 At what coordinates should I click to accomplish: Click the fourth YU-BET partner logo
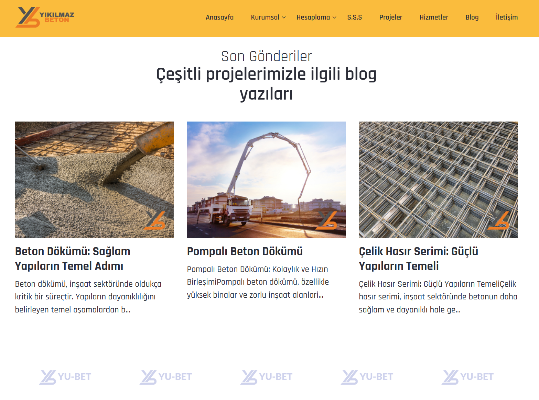(367, 377)
